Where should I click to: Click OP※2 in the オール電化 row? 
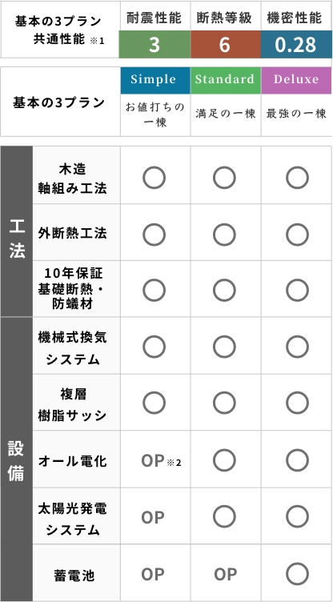click(x=162, y=461)
